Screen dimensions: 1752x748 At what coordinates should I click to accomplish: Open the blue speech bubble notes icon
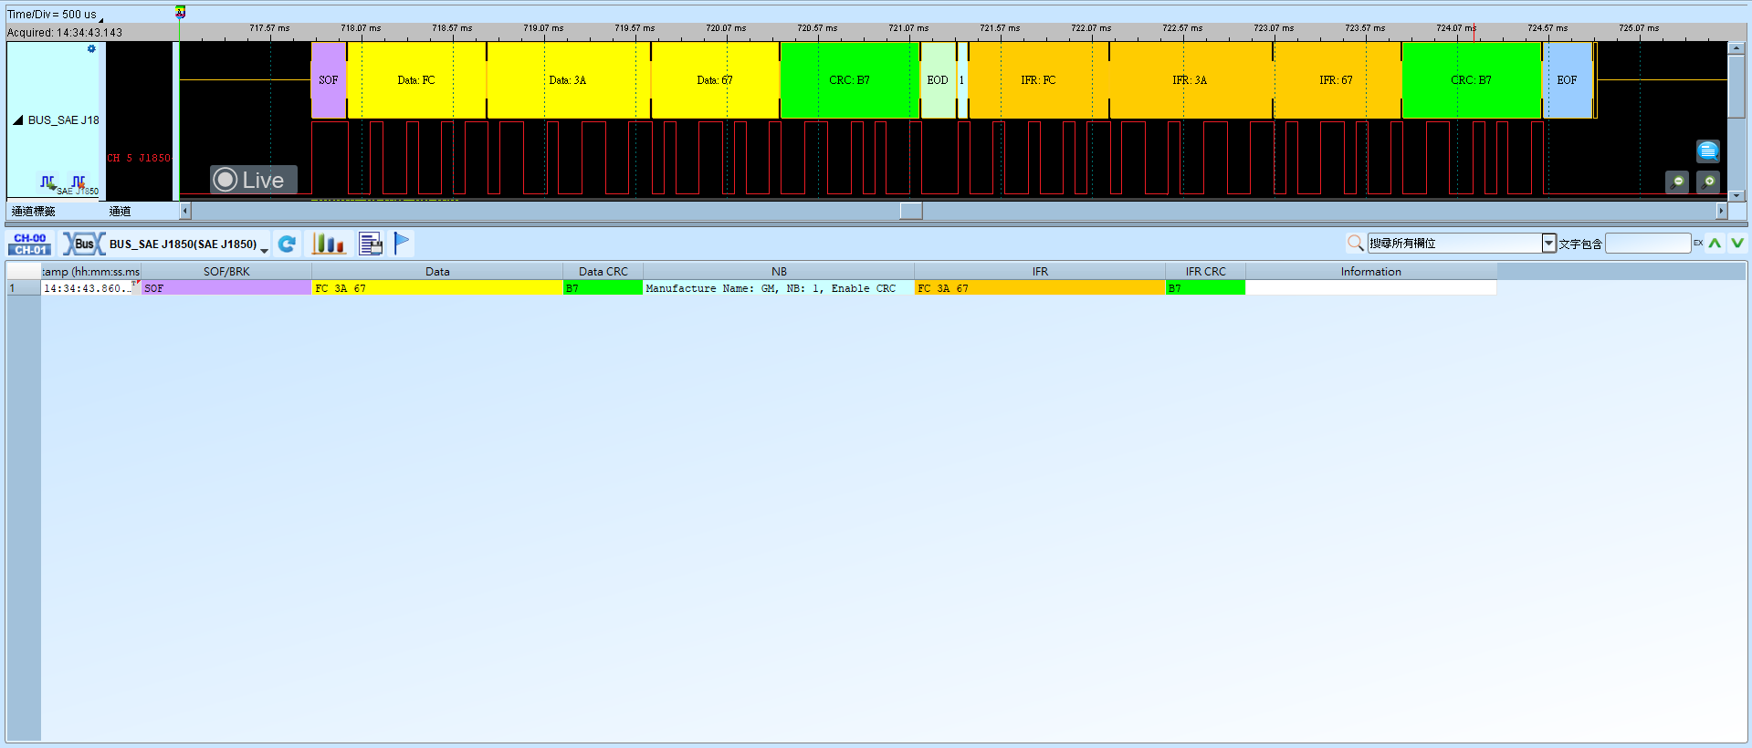point(1708,151)
